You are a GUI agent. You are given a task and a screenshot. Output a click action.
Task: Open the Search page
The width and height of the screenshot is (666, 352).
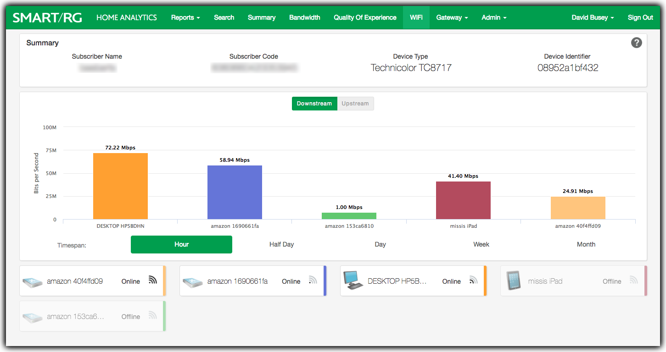click(224, 17)
